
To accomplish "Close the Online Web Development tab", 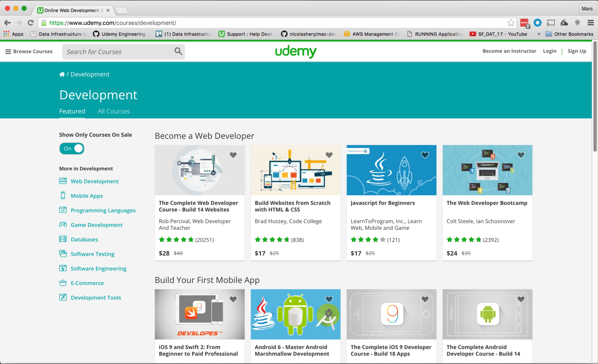I will 108,11.
